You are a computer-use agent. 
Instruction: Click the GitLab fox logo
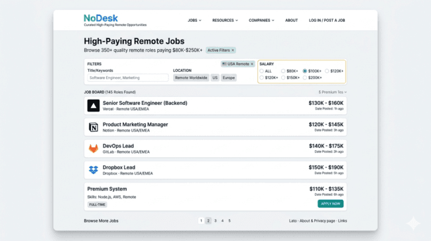93,149
